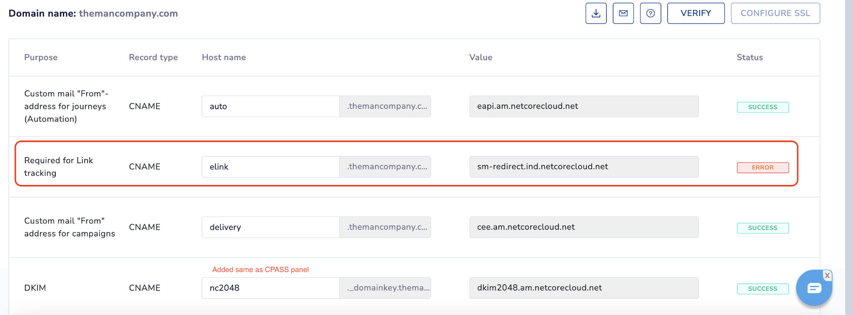Click SUCCESS badge in the delivery row
The image size is (853, 315).
click(763, 228)
